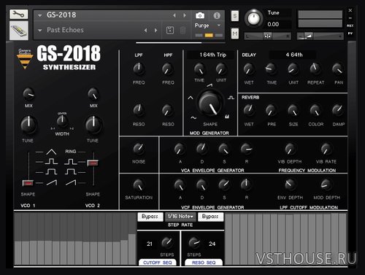365x275 pixels.
Task: Select previous snapshot arrow beside Past Echoes
Action: click(145, 31)
